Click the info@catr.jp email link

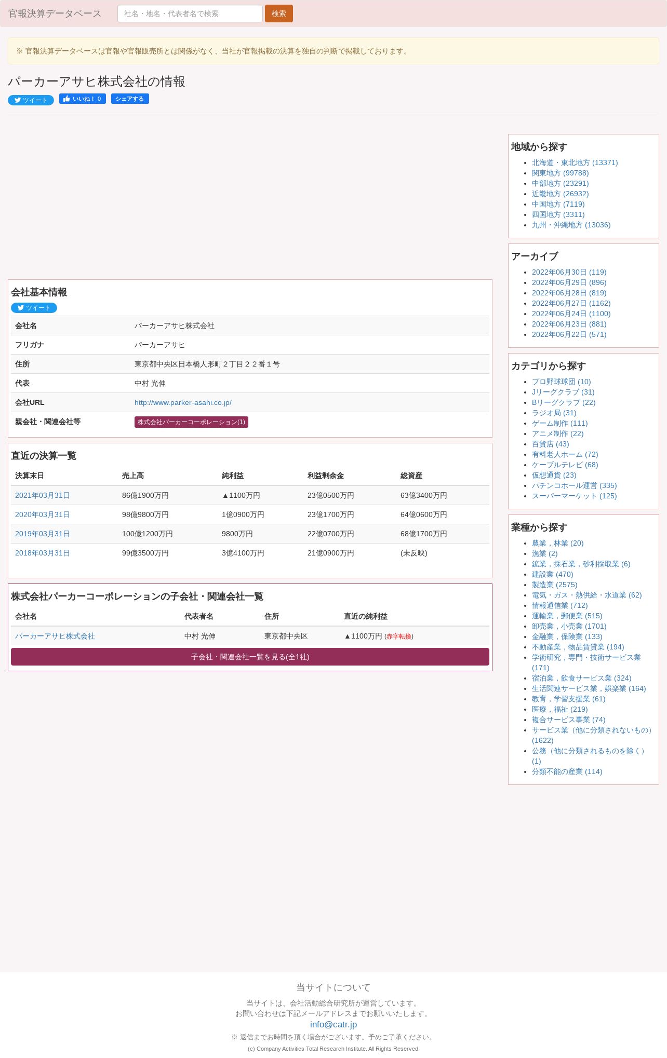point(333,1024)
